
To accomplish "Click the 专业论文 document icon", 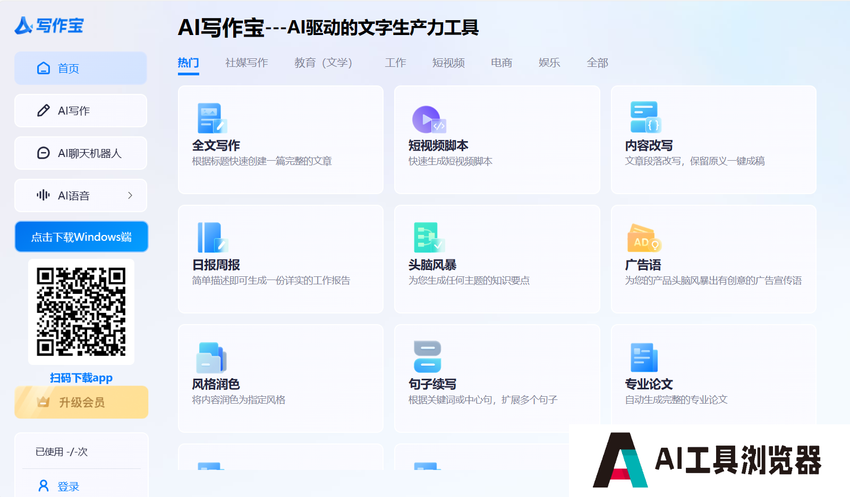I will click(x=644, y=358).
